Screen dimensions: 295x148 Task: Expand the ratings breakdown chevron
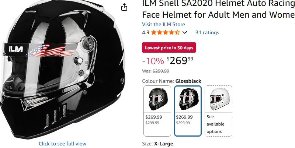click(x=185, y=33)
